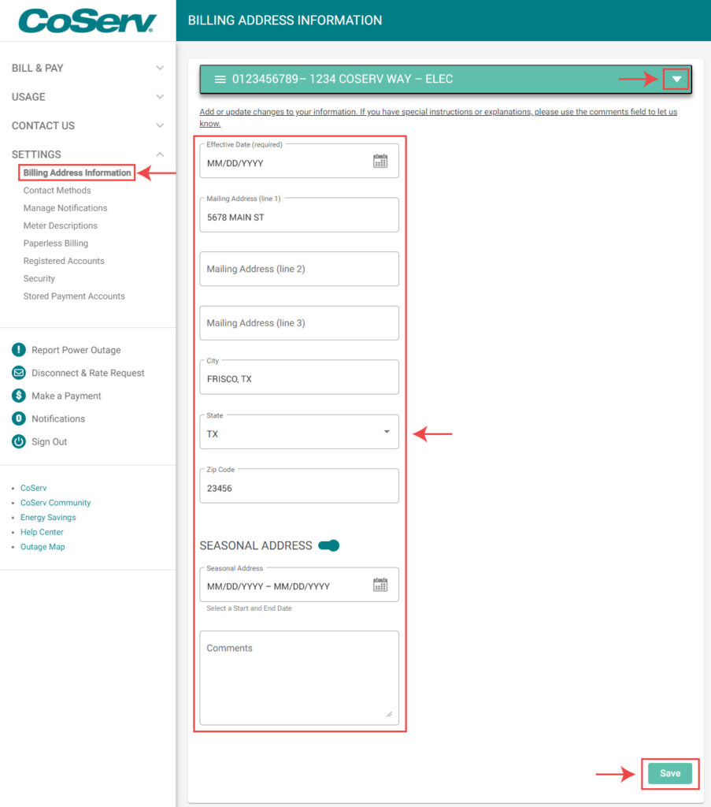This screenshot has width=711, height=807.
Task: Click the Disconnect & Rate Request envelope icon
Action: 19,373
